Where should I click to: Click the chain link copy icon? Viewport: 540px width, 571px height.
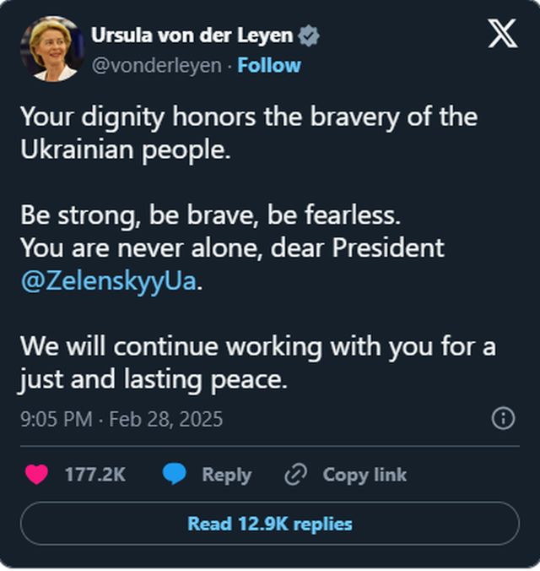click(x=296, y=475)
